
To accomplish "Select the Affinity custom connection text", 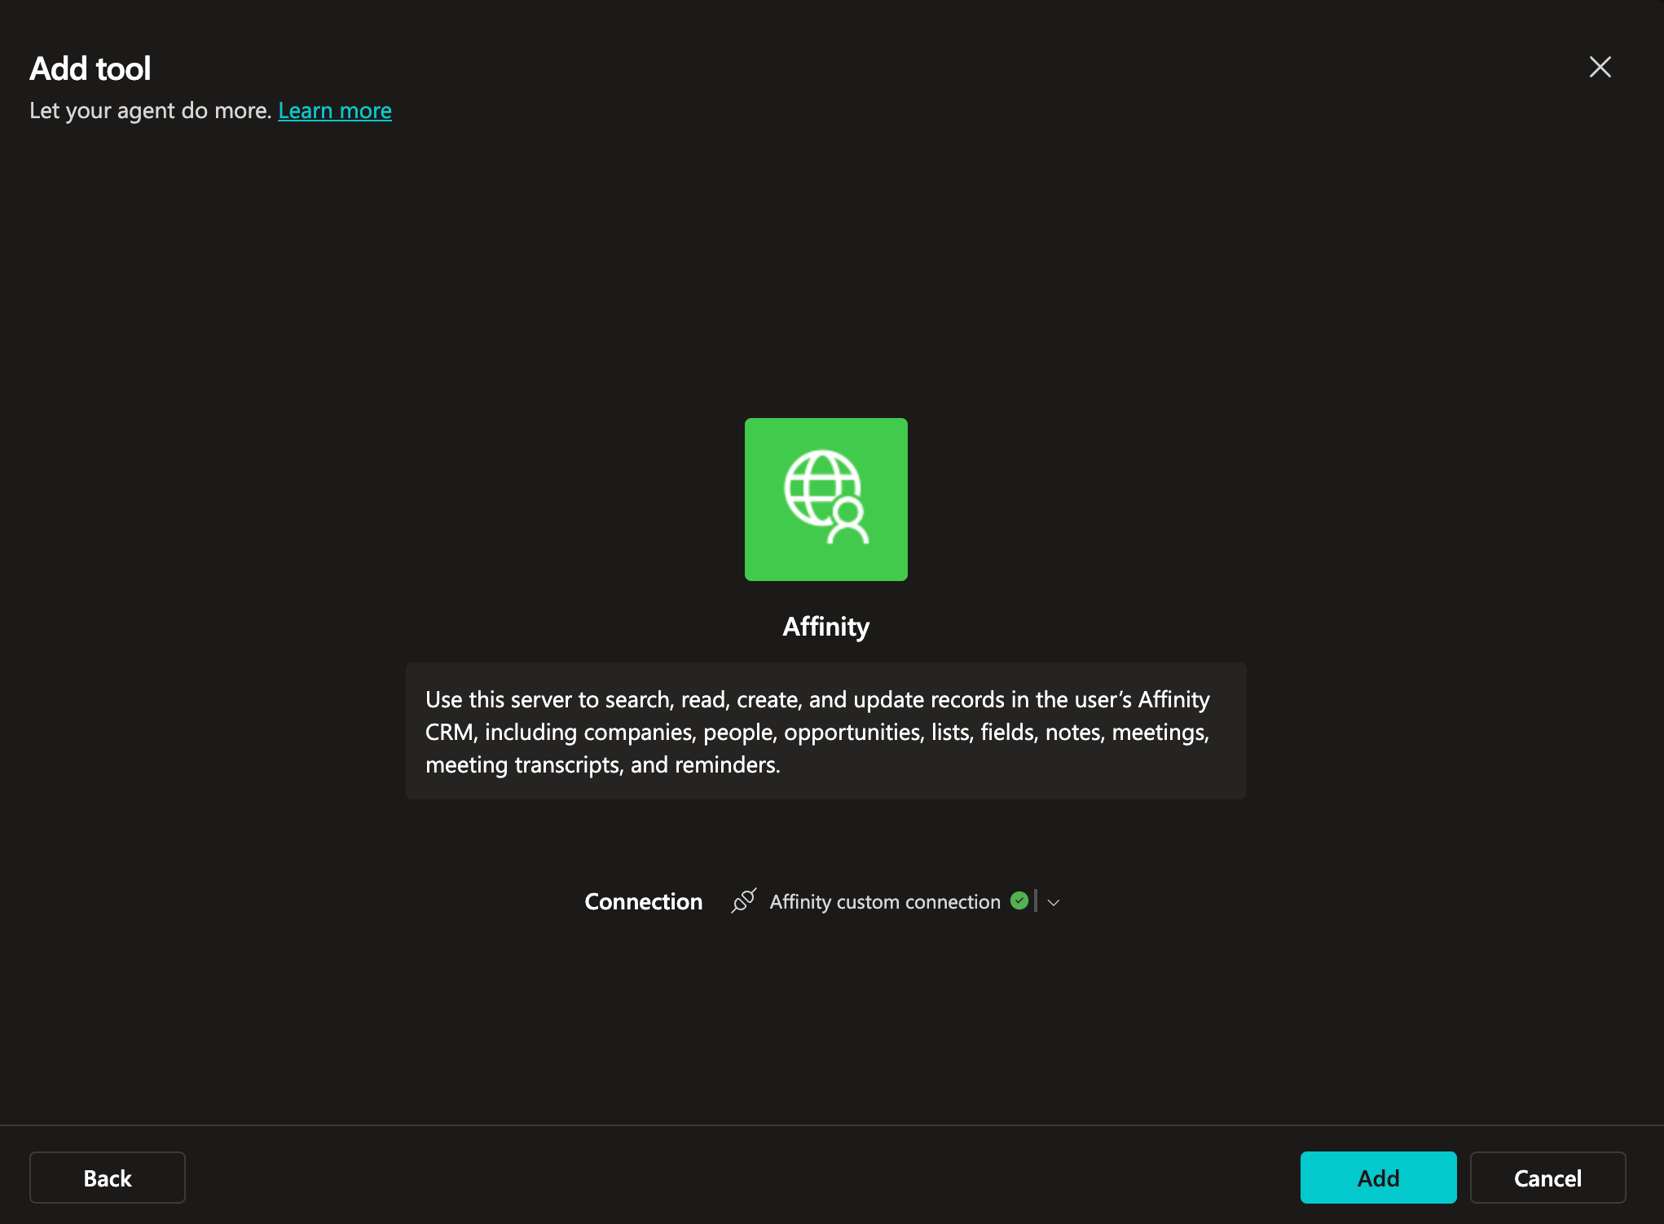I will 885,901.
